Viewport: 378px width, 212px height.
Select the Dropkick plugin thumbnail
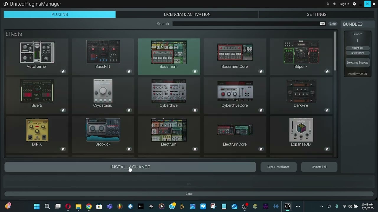point(103,130)
